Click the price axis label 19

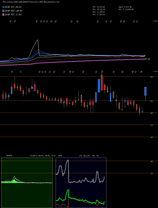point(151,125)
